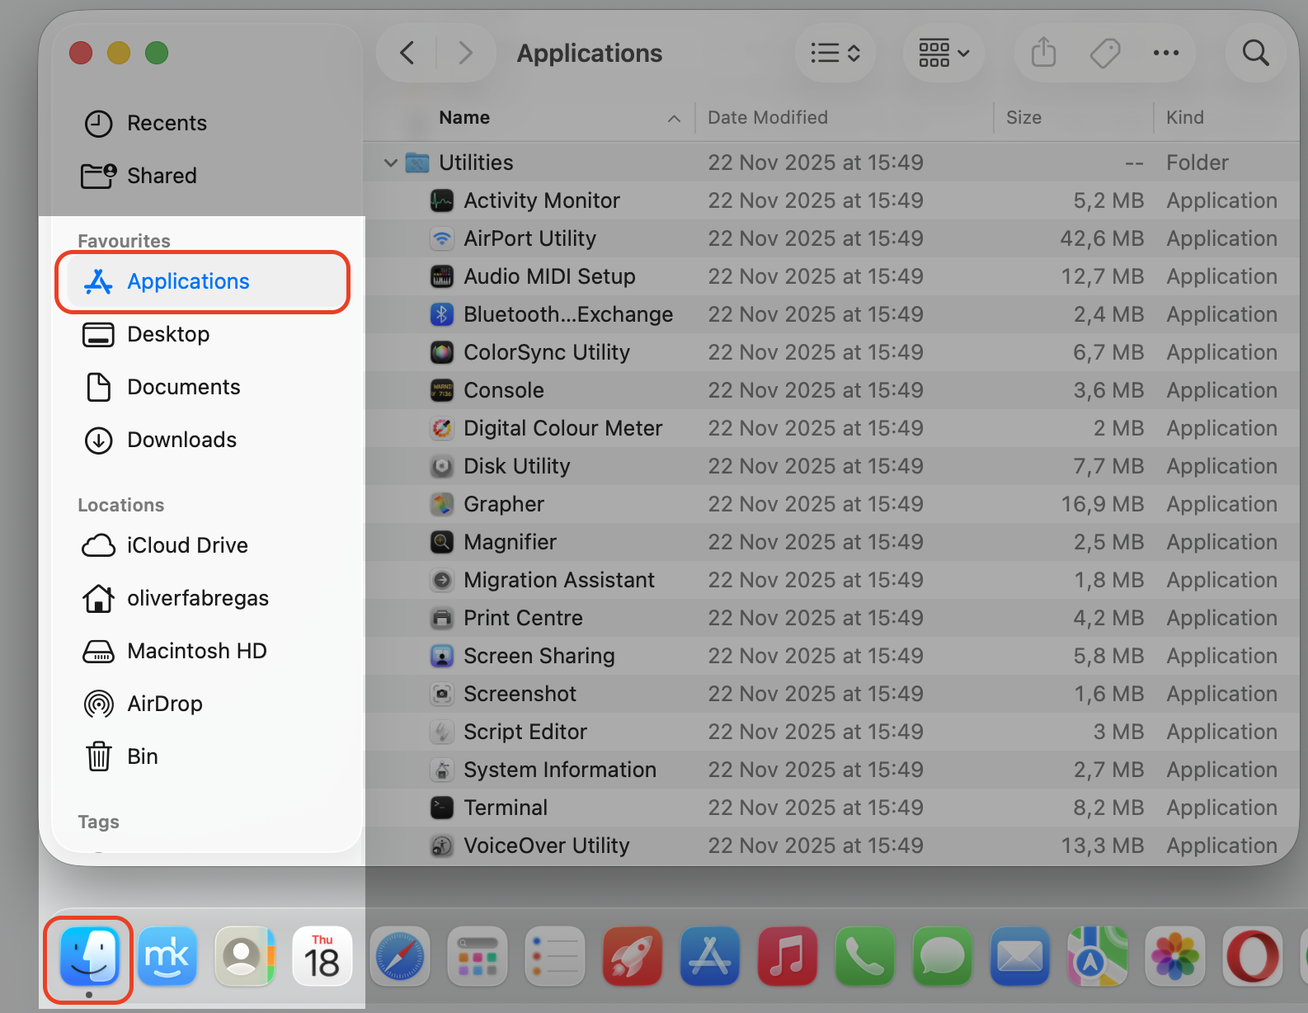This screenshot has height=1013, width=1308.
Task: Open Photos from the Dock
Action: click(1175, 957)
